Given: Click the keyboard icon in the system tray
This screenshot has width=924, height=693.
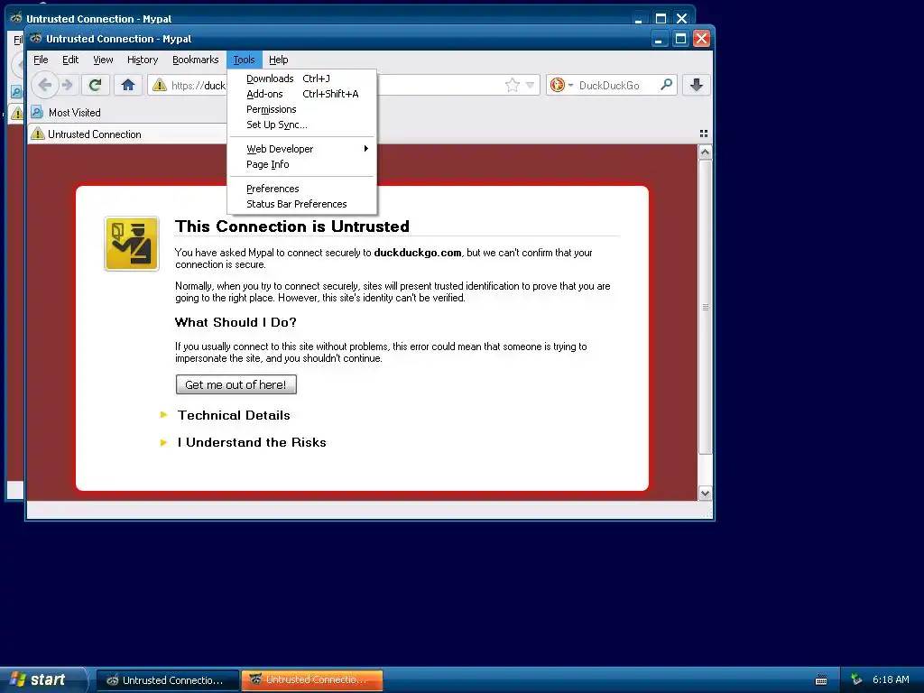Looking at the screenshot, I should coord(821,680).
